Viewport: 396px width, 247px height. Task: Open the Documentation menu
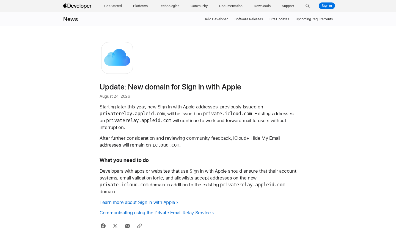coord(231,6)
